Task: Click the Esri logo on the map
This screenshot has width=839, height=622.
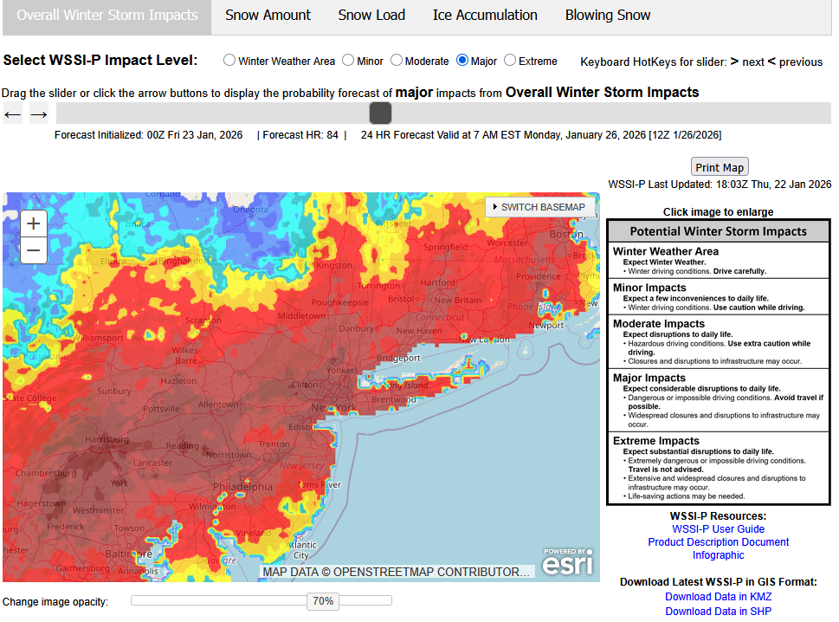Action: coord(568,562)
